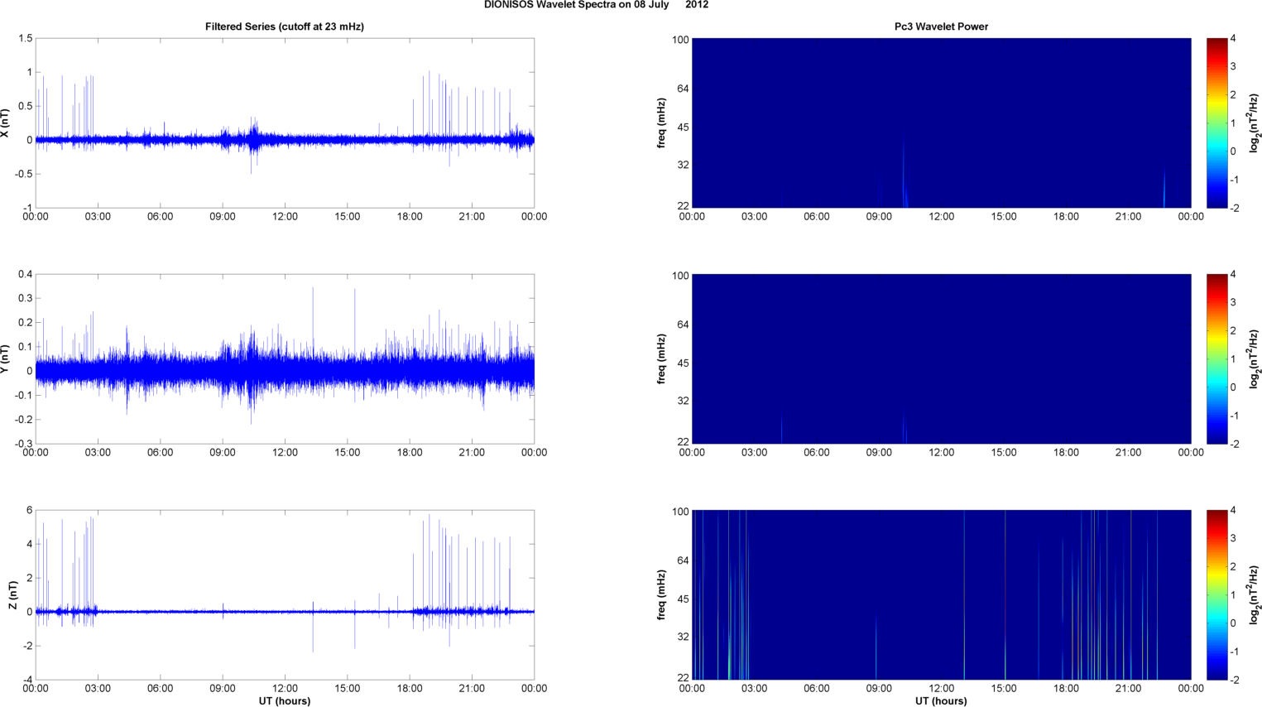
Task: Click the 4 tick on the top colorbar
Action: pyautogui.click(x=1234, y=39)
